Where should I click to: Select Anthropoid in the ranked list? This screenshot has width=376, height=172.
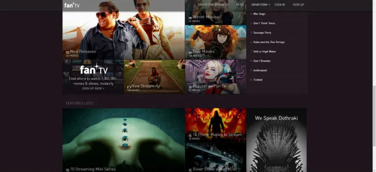[x=260, y=70]
